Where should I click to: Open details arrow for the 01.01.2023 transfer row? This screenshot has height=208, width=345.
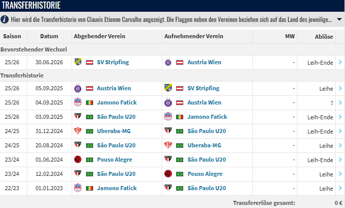(x=340, y=188)
